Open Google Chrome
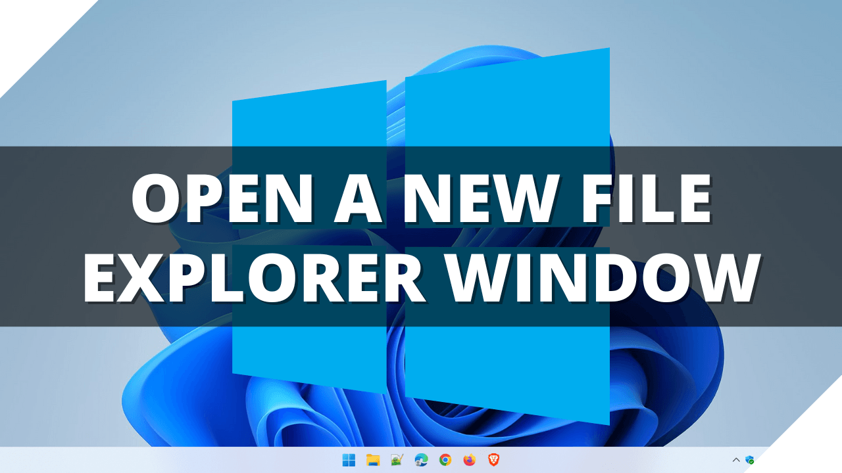The image size is (842, 473). point(445,459)
